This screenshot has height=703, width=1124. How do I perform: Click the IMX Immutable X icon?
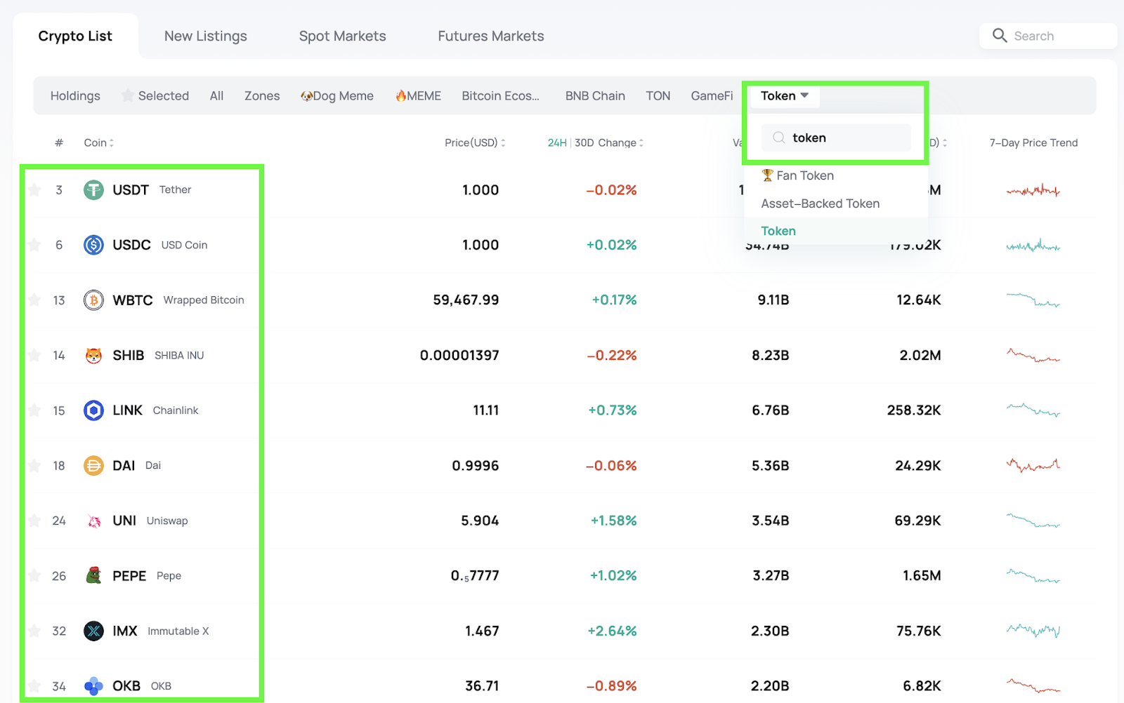93,631
